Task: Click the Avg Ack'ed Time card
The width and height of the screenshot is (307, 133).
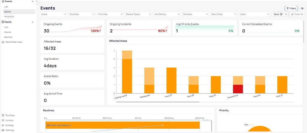Action: tap(73, 97)
